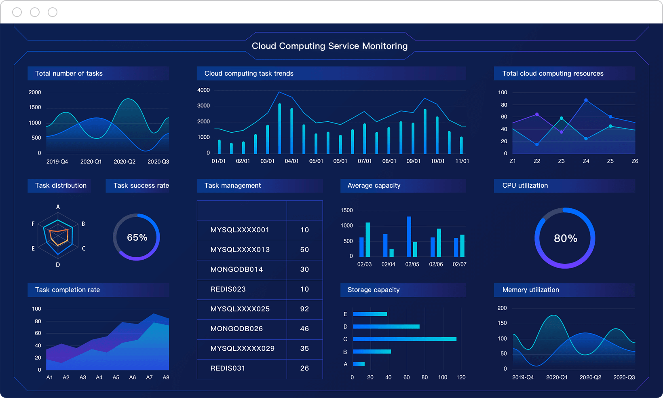
Task: Click storage capacity bar D
Action: [386, 326]
